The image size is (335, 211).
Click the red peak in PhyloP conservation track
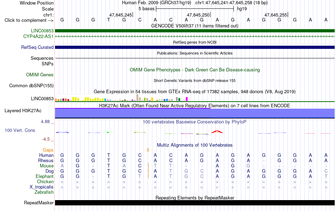[x=217, y=132]
